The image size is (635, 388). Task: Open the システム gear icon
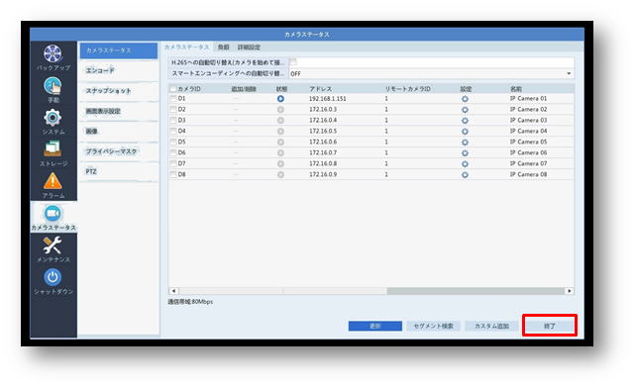[53, 118]
